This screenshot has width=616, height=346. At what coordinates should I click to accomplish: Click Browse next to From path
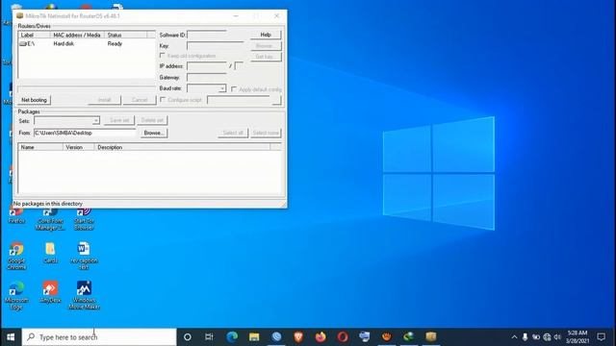pos(154,133)
